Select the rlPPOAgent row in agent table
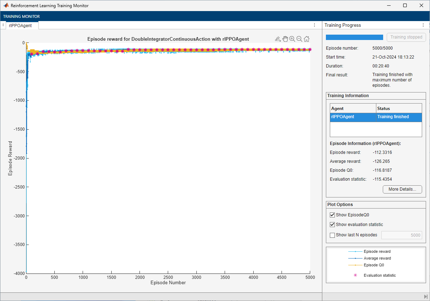 tap(376, 117)
